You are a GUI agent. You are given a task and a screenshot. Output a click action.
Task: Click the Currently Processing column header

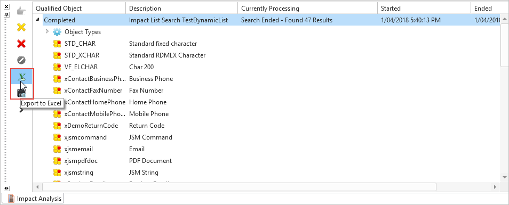(x=307, y=8)
